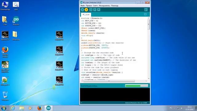
Task: Click the volume speaker tray icon
Action: coord(182,108)
